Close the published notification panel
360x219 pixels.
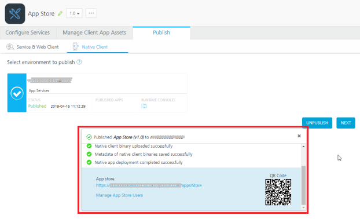[x=299, y=136]
